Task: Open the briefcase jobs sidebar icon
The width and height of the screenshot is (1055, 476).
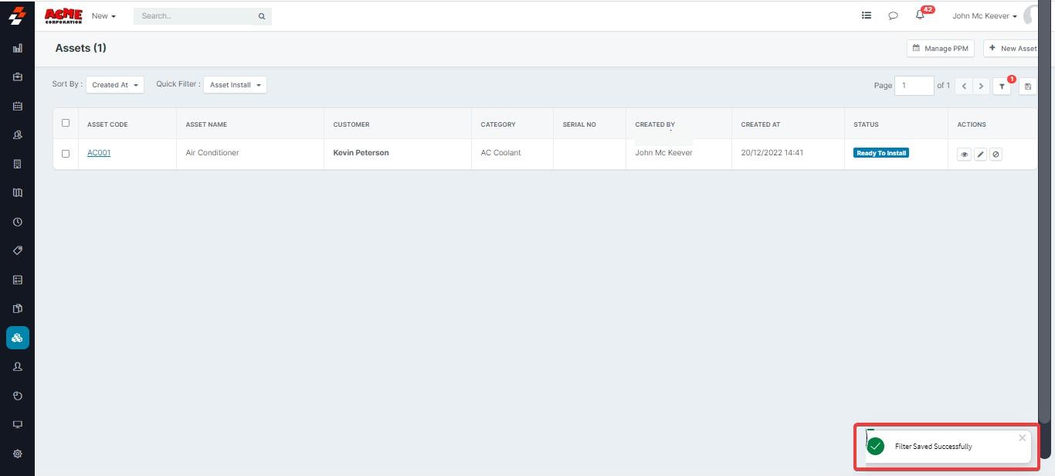Action: (x=17, y=77)
